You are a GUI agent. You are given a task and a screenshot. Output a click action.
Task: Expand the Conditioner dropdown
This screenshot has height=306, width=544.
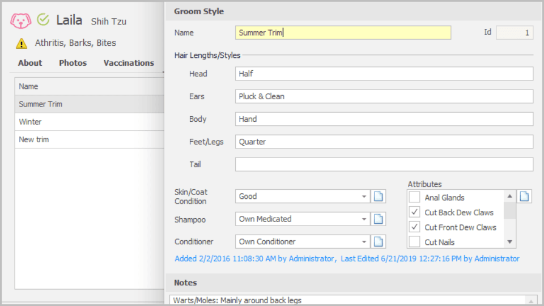[x=364, y=241]
